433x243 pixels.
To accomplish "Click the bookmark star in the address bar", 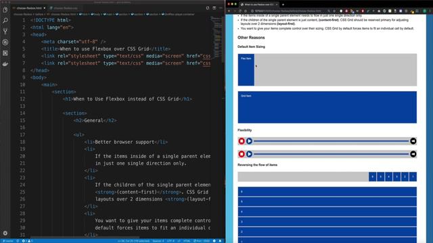I will 334,11.
